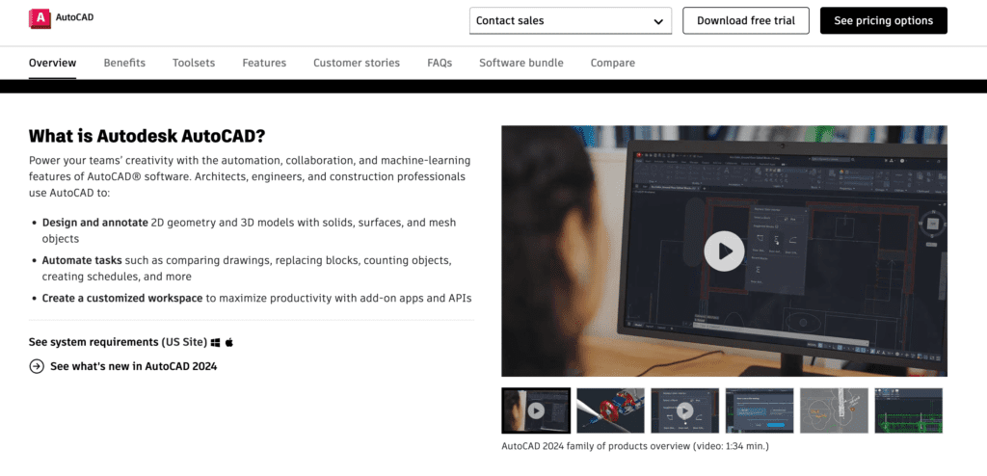Select the first video thumbnail with woman at monitor
This screenshot has height=476, width=987.
pyautogui.click(x=536, y=410)
